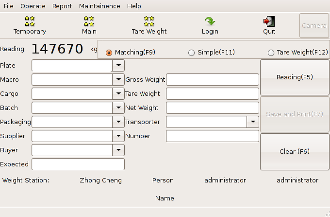
Task: Open the Report menu
Action: (x=62, y=6)
